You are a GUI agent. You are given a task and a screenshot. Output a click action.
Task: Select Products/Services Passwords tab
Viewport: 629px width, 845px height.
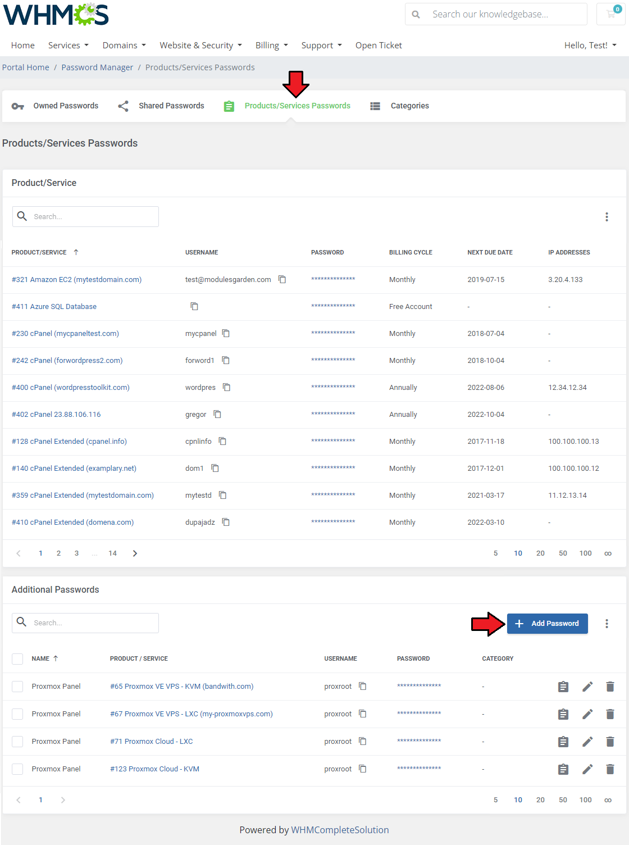pyautogui.click(x=287, y=106)
